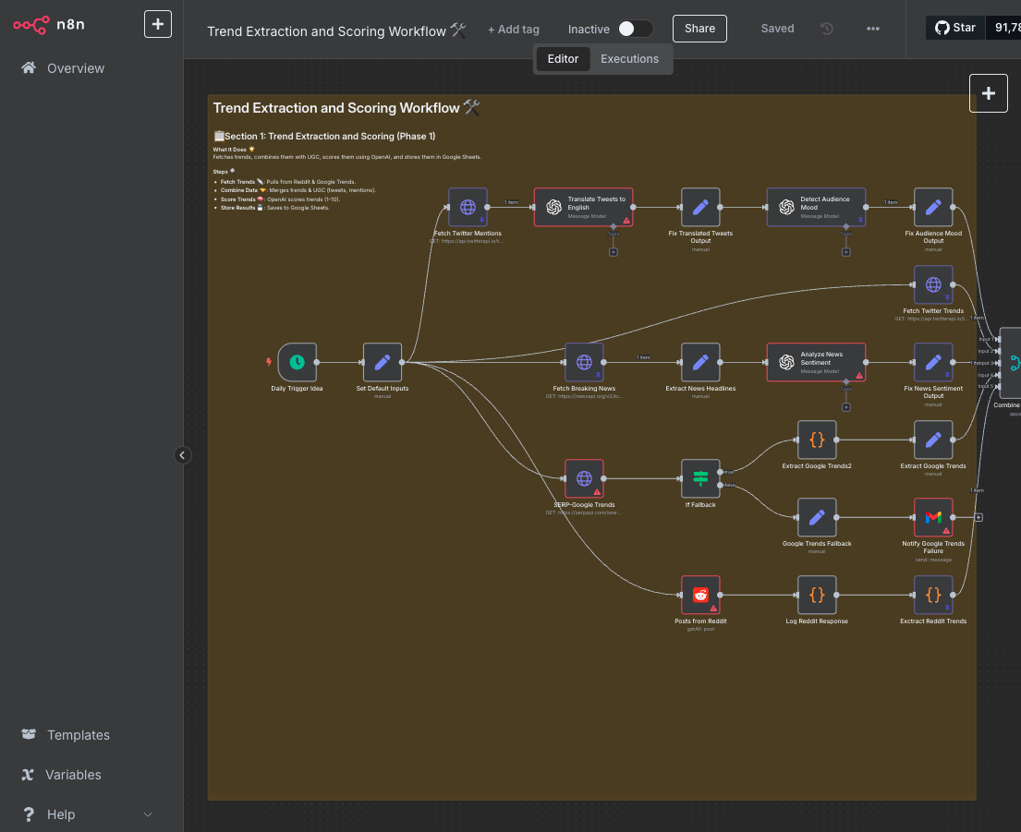Add a tool under Translate Tweets to English
The width and height of the screenshot is (1021, 832).
point(614,252)
